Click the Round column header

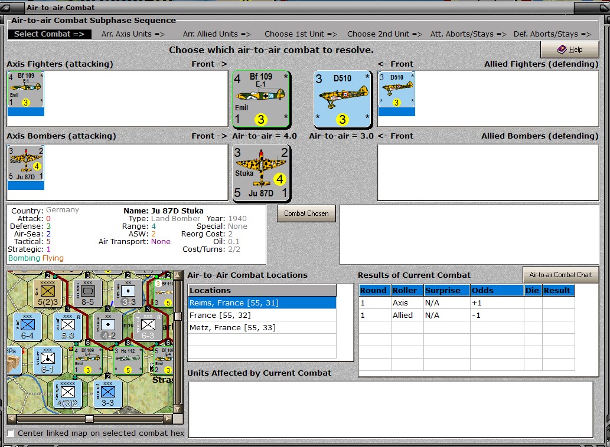pos(374,291)
